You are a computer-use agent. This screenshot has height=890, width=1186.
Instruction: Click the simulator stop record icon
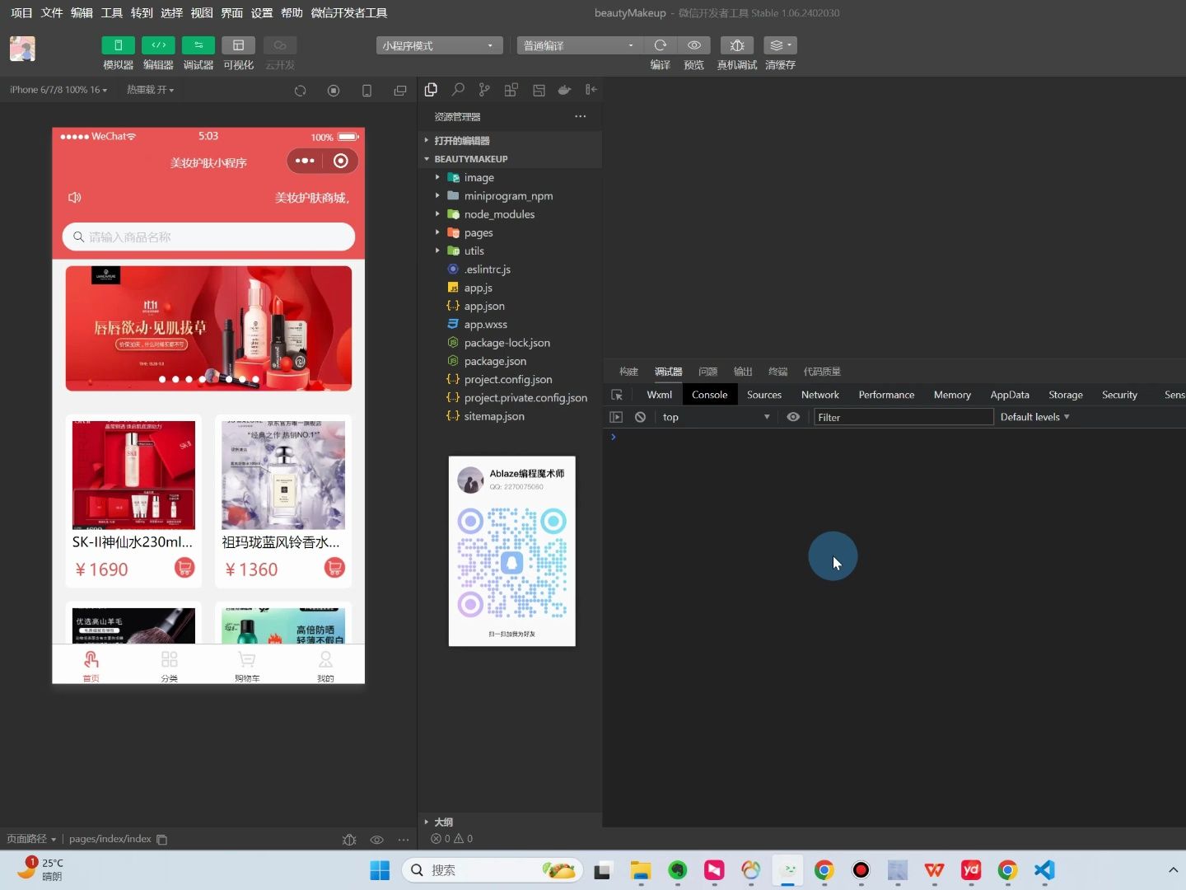pos(334,91)
